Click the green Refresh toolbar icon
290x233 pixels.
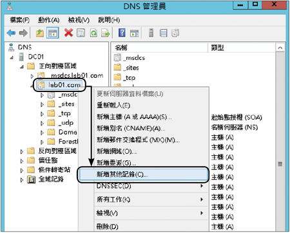click(93, 33)
